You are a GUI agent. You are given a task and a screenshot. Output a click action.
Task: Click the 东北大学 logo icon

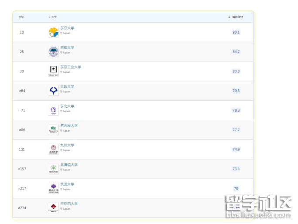point(53,110)
